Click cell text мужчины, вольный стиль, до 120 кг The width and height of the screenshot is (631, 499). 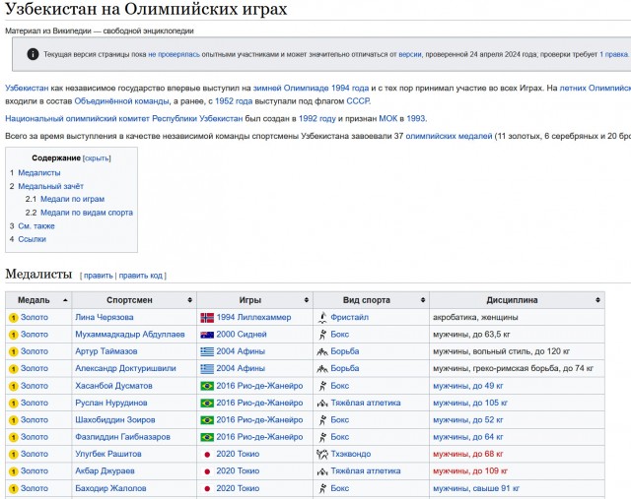pos(502,351)
